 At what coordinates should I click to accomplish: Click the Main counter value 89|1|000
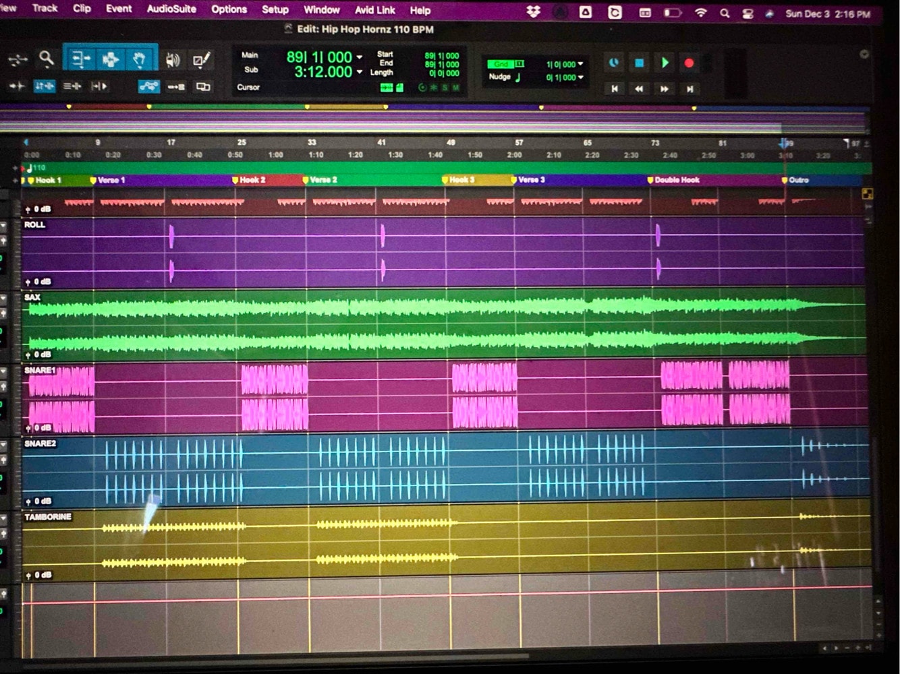(x=319, y=57)
